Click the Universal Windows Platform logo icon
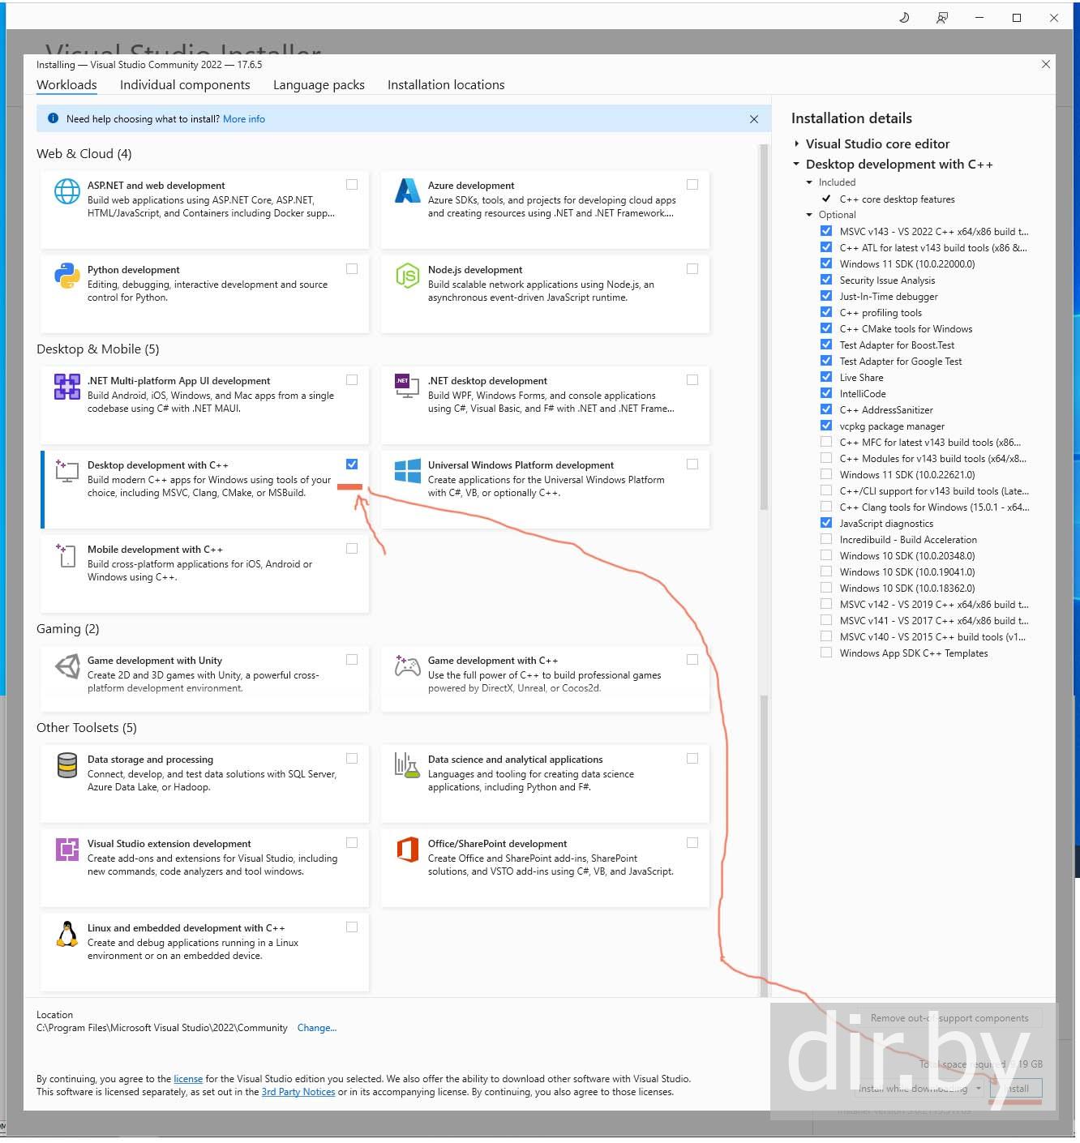 [407, 471]
